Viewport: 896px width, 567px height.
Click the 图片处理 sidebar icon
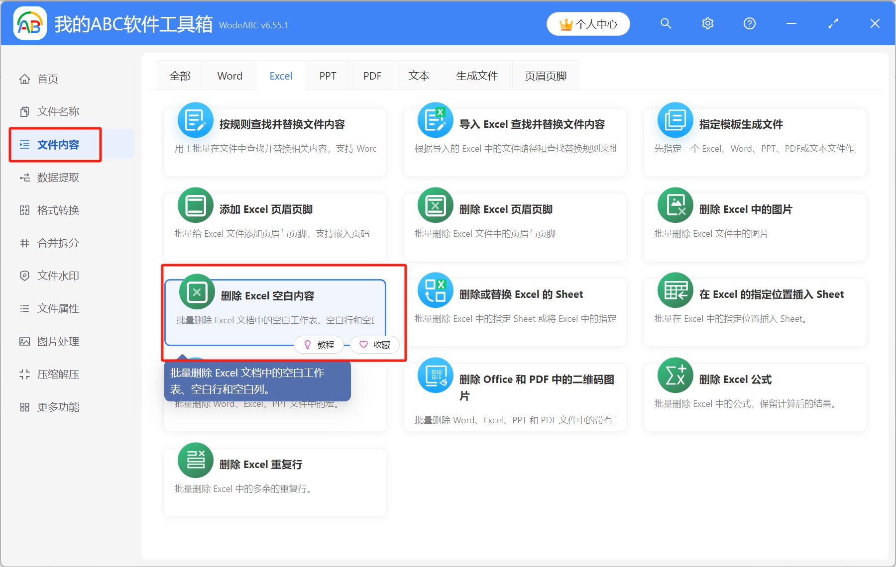pos(25,341)
